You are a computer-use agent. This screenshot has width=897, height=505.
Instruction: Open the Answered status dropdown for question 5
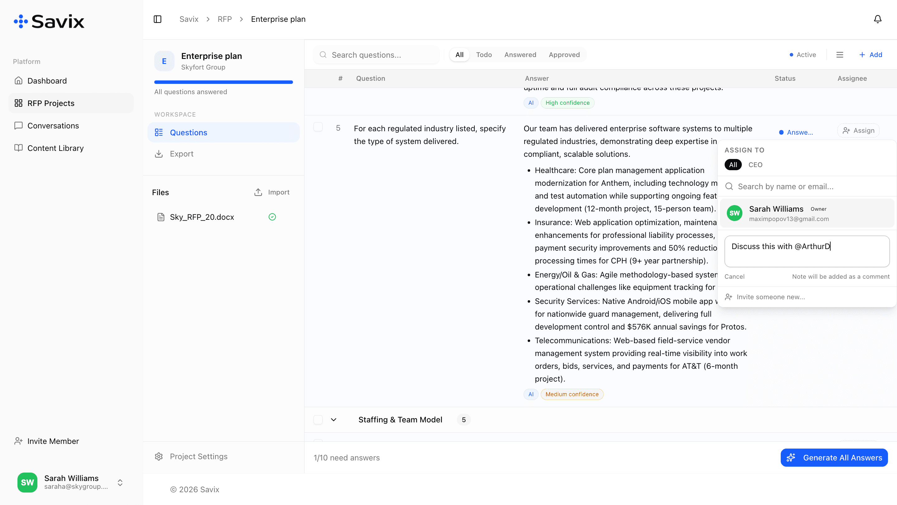796,132
